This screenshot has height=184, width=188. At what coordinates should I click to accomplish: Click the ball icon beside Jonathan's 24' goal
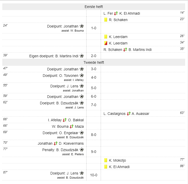pyautogui.click(x=82, y=26)
